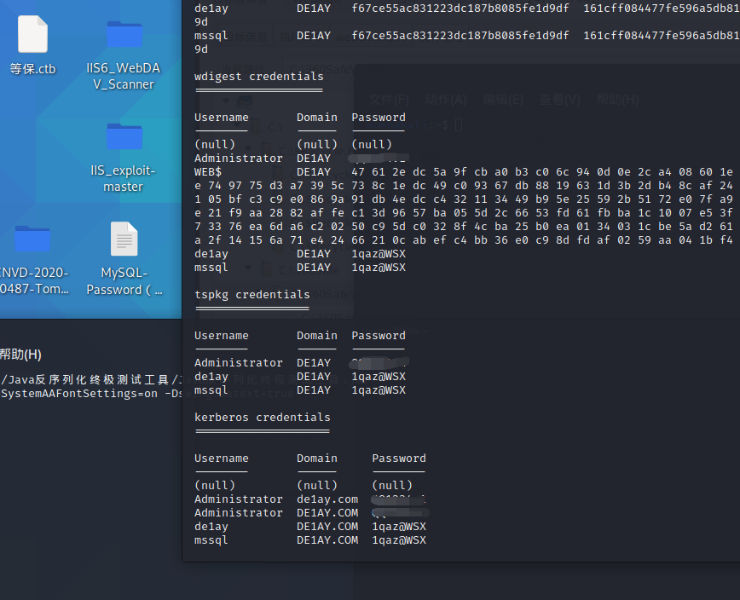Click the SystemAAFontSettings=on command text

(79, 394)
